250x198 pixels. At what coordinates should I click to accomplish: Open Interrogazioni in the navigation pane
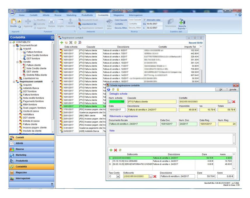32,178
